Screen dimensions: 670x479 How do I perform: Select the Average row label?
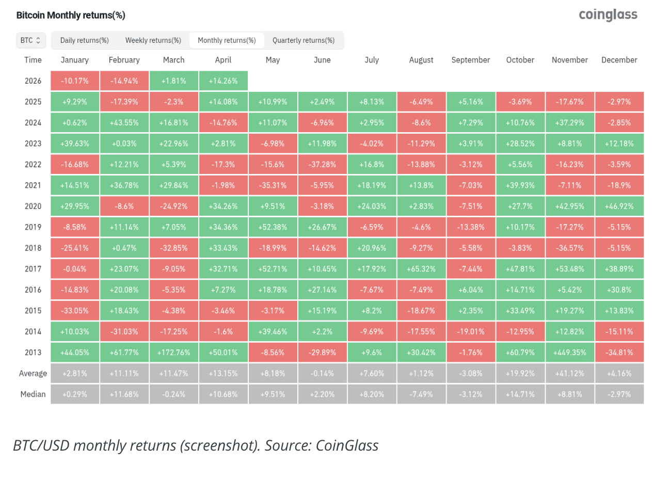click(33, 373)
